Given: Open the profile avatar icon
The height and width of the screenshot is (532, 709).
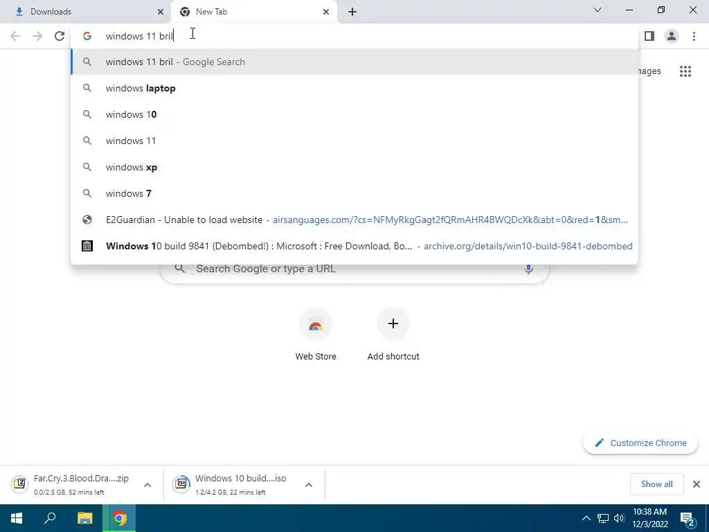Looking at the screenshot, I should 672,36.
